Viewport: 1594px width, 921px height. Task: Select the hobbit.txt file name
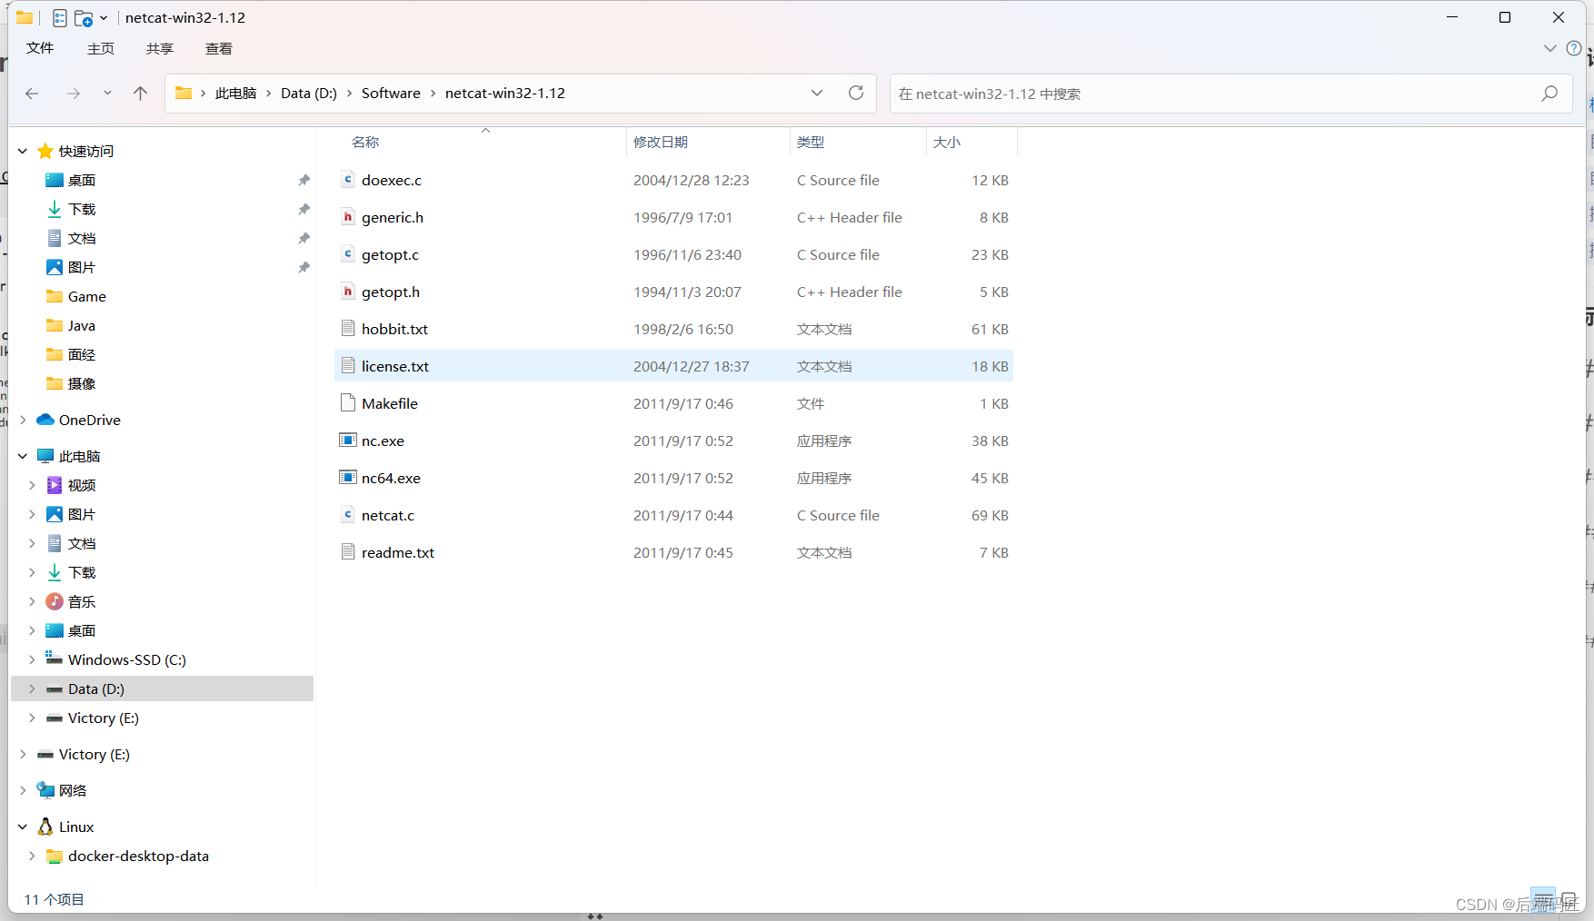(394, 329)
